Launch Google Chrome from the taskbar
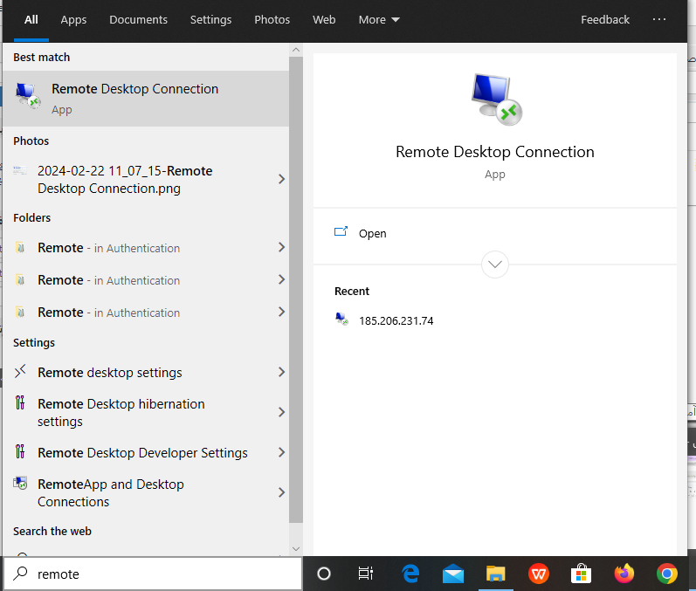696x591 pixels. (666, 574)
